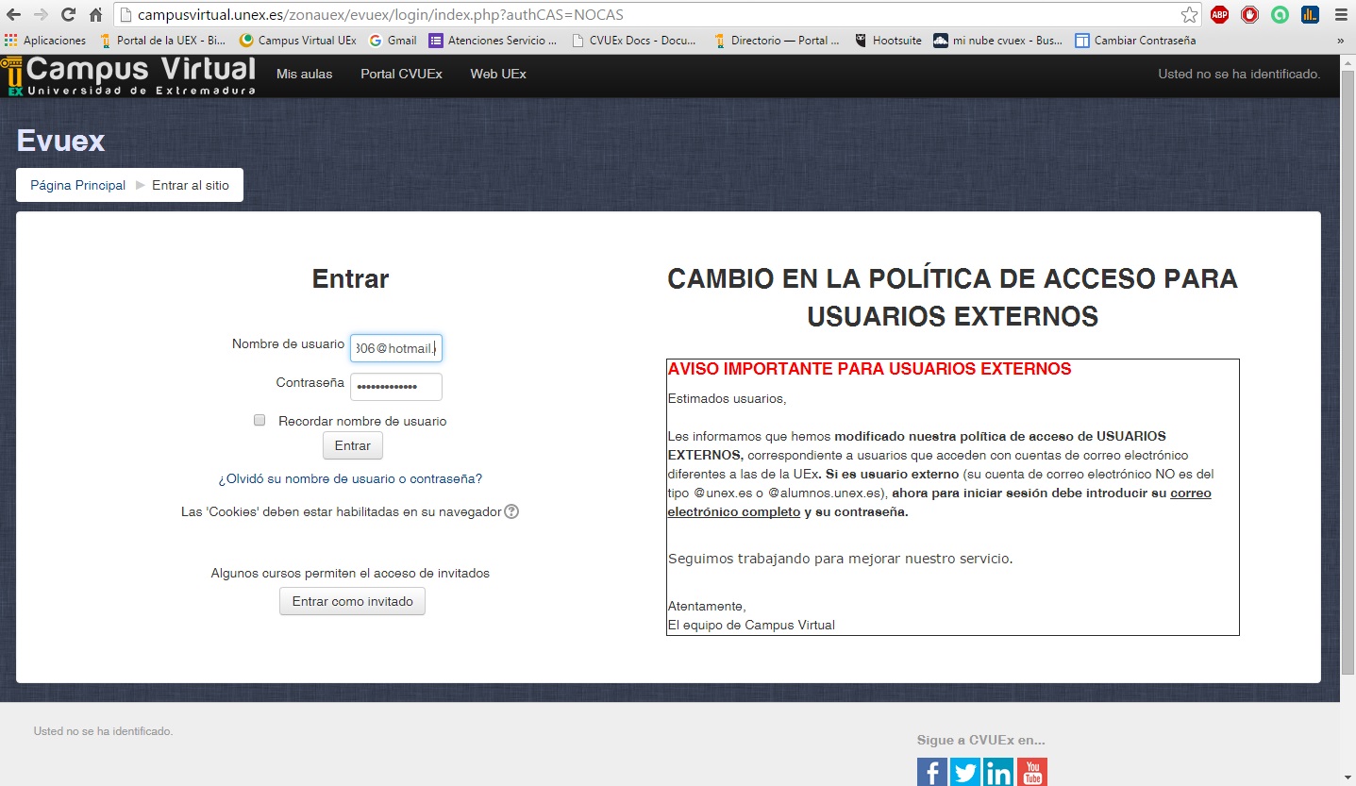Viewport: 1356px width, 786px height.
Task: Click the cookies help question mark icon
Action: (x=511, y=511)
